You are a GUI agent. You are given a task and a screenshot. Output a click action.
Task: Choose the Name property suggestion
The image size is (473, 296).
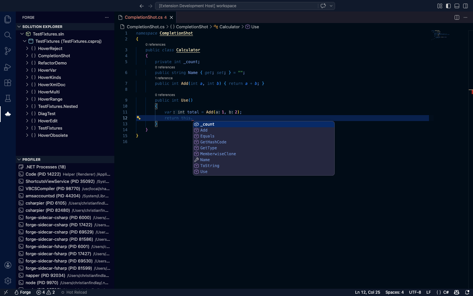pyautogui.click(x=263, y=160)
